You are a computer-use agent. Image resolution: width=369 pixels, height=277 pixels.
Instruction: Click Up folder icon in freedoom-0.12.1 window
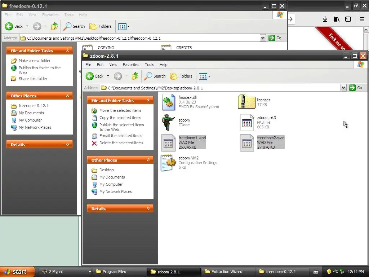[x=54, y=26]
